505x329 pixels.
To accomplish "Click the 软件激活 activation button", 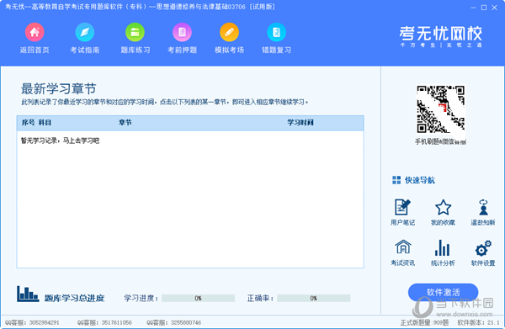I will coord(444,292).
